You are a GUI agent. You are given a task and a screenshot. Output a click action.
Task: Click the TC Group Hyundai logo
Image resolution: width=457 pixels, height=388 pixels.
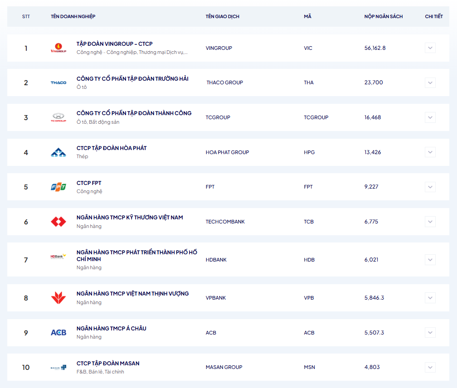tap(58, 117)
